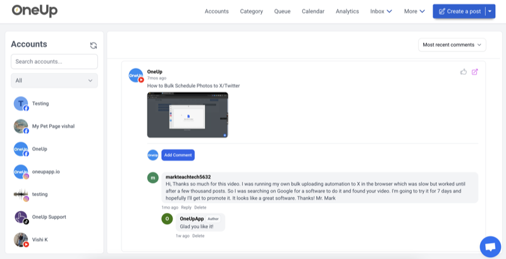Click the Add Comment button
Image resolution: width=506 pixels, height=259 pixels.
(178, 155)
